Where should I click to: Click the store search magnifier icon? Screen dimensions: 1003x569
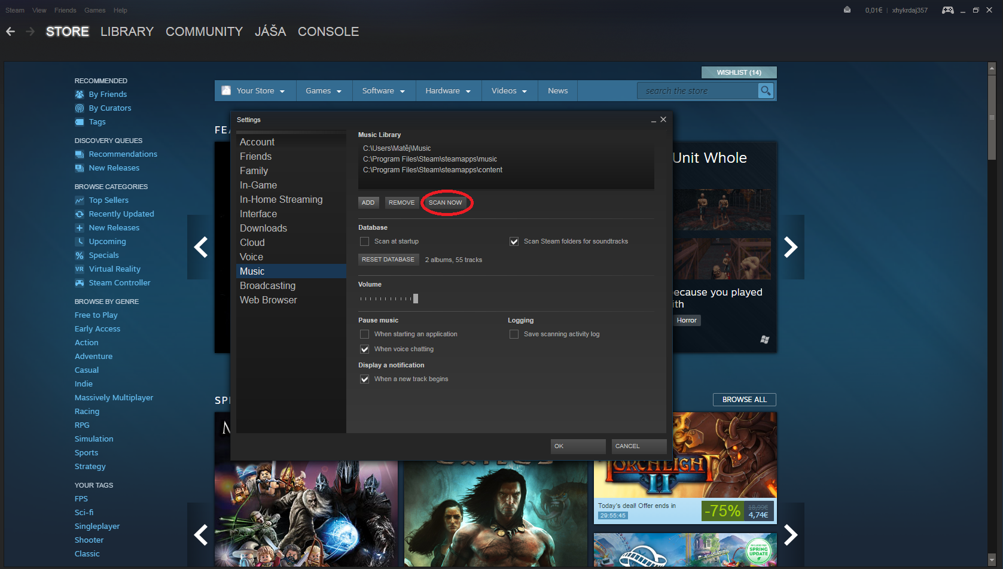pyautogui.click(x=766, y=91)
